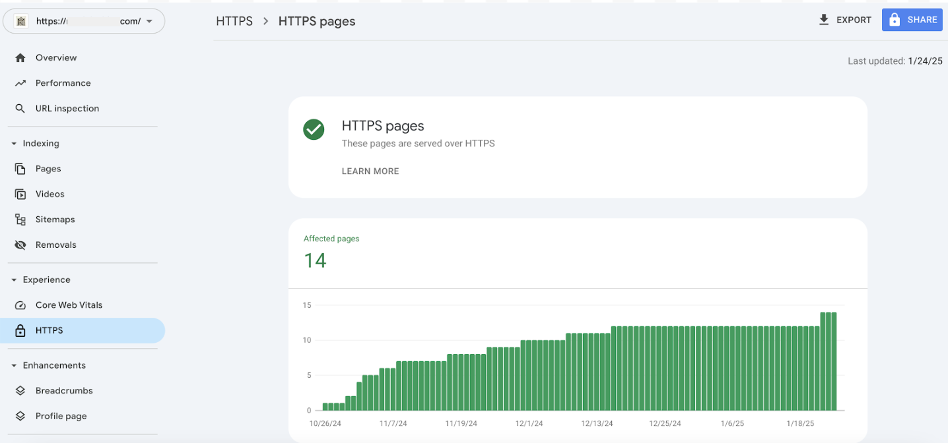Click the 12/13/24 date on chart axis

(x=597, y=424)
